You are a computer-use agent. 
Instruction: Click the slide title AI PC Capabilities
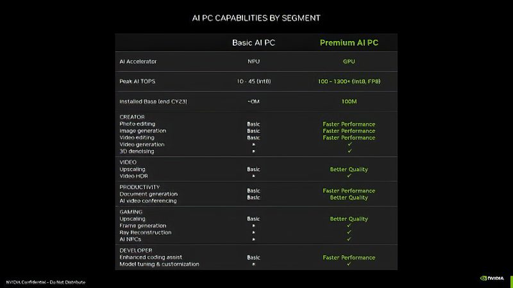256,18
